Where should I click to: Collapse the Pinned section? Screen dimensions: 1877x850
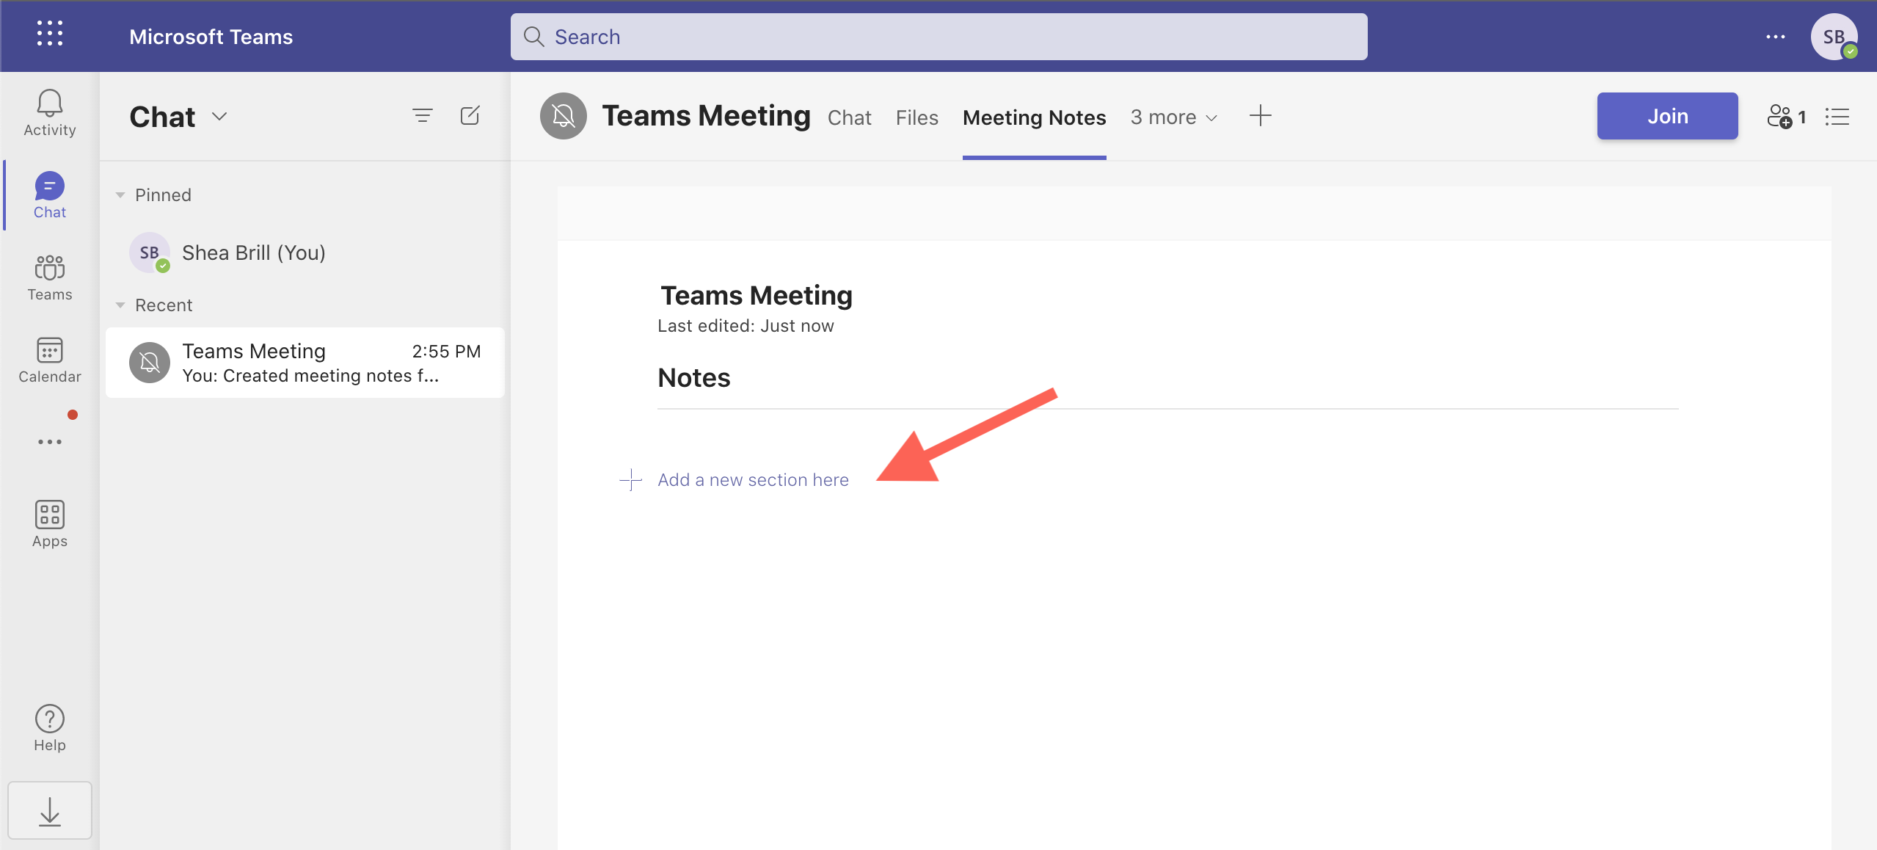pyautogui.click(x=120, y=195)
